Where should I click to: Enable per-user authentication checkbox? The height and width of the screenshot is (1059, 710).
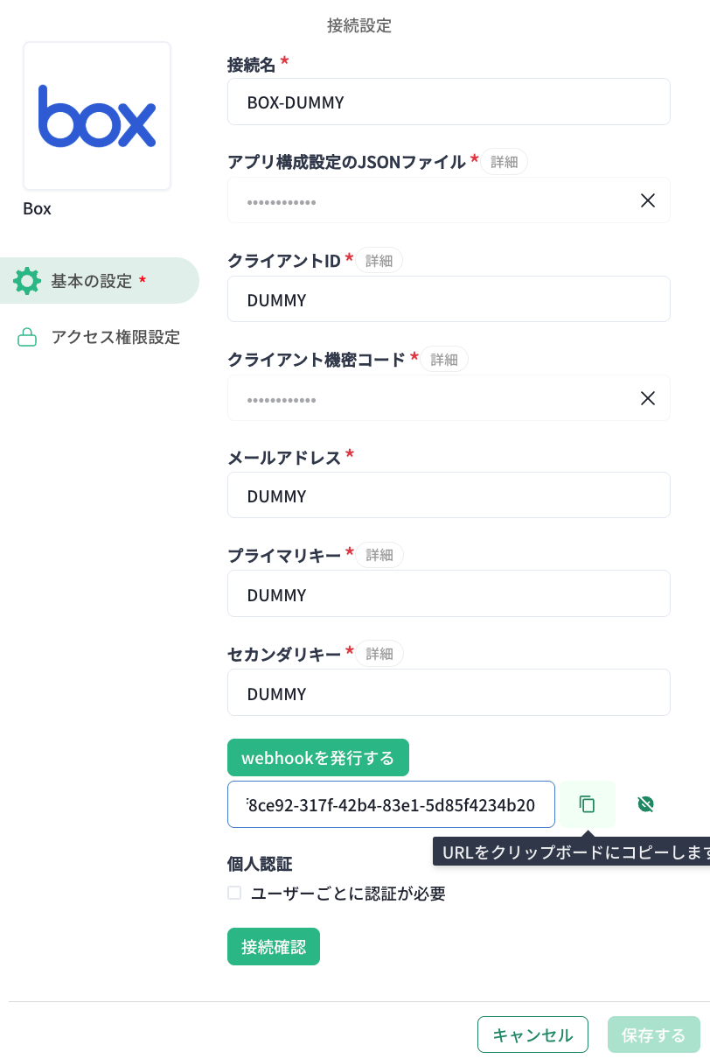tap(234, 894)
